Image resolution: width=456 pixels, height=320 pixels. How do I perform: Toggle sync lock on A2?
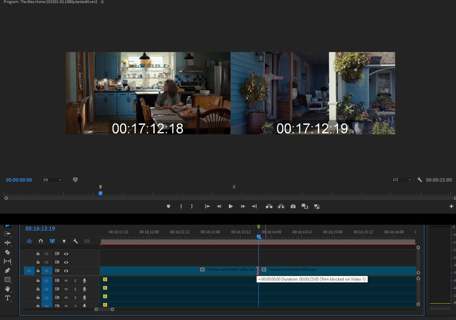(x=57, y=289)
